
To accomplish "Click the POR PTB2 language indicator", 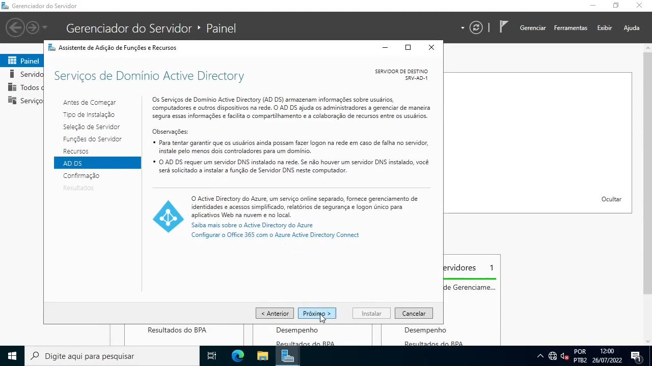I will (580, 355).
